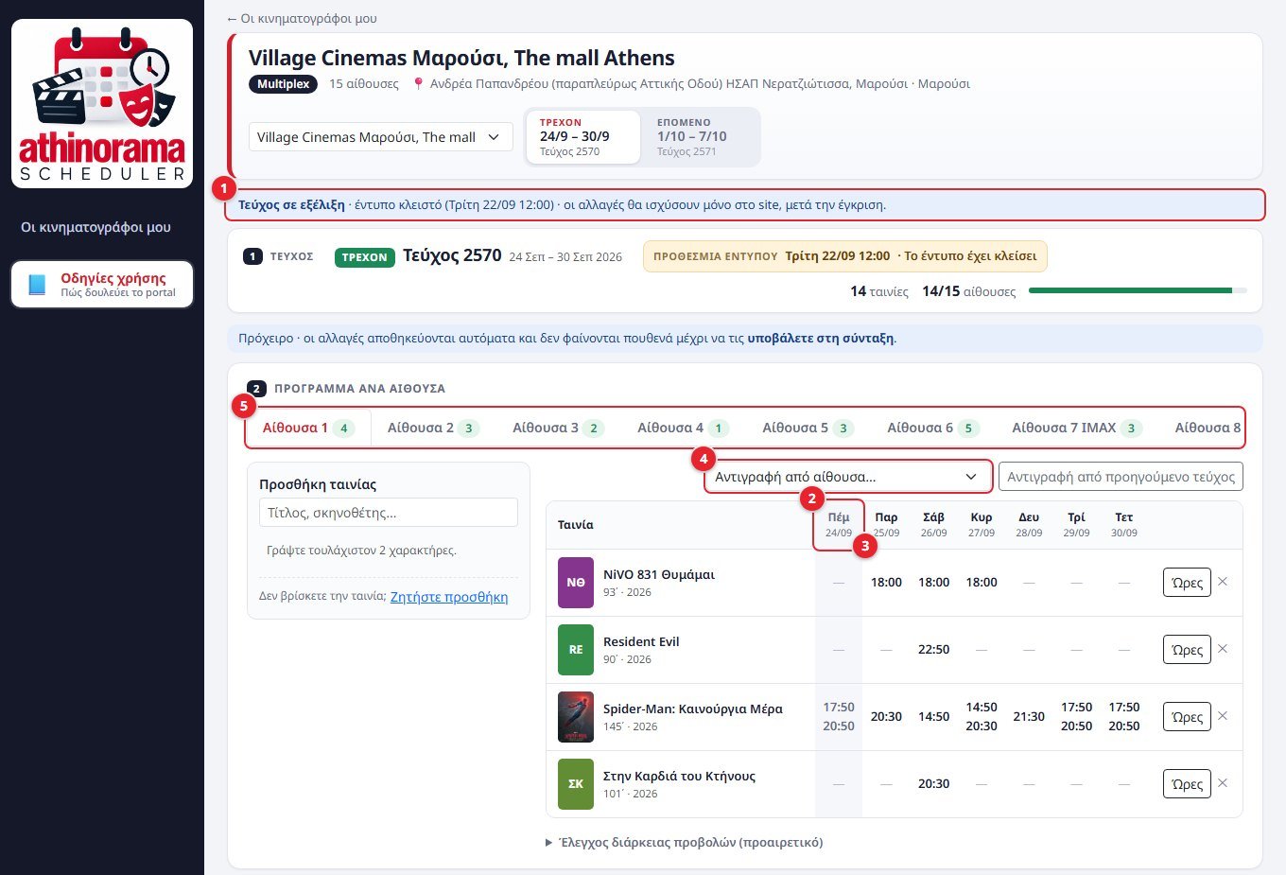Focus the Τίτλος, σκηνοθέτης search field
The width and height of the screenshot is (1286, 875).
coord(389,513)
